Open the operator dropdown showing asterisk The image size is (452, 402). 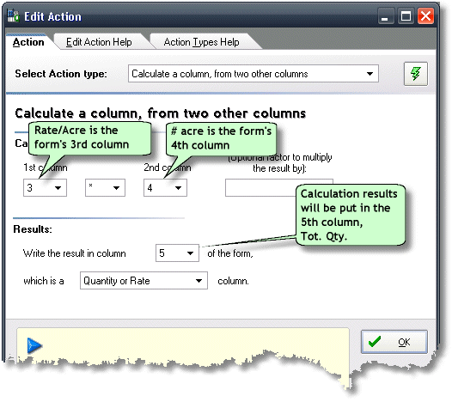coord(105,188)
